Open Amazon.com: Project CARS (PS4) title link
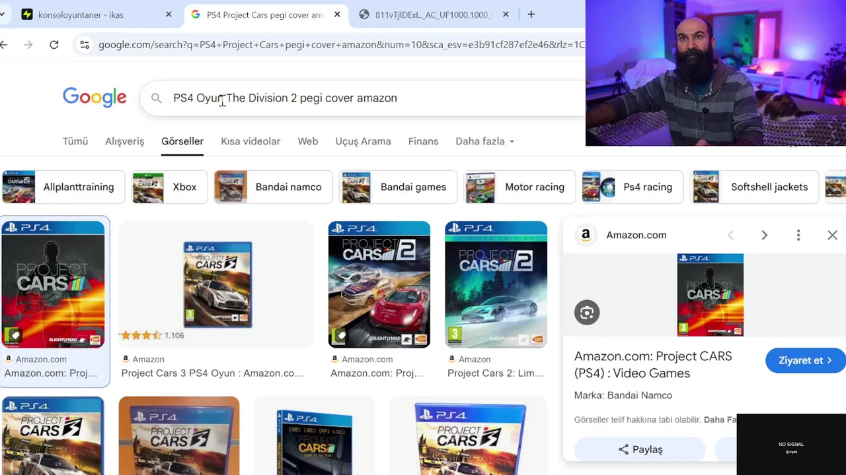The height and width of the screenshot is (475, 846). tap(653, 365)
